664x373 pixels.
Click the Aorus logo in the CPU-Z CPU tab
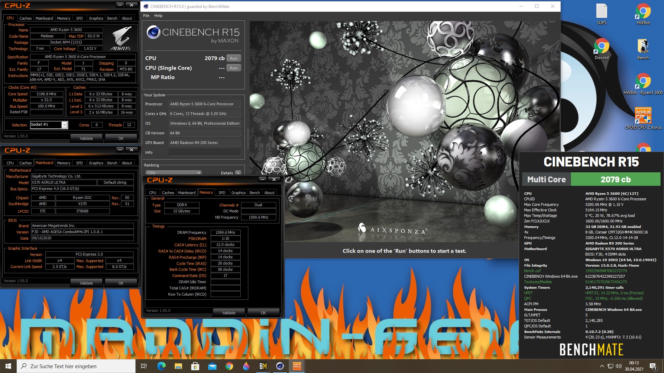(x=121, y=39)
